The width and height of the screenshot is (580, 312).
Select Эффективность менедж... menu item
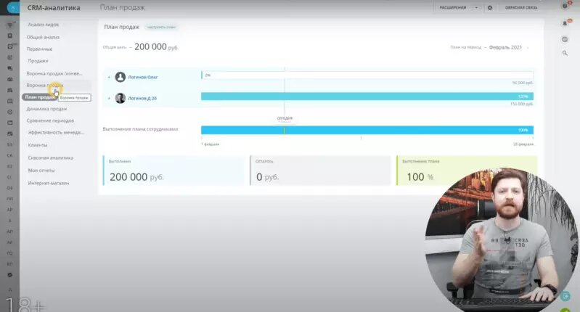tap(56, 132)
